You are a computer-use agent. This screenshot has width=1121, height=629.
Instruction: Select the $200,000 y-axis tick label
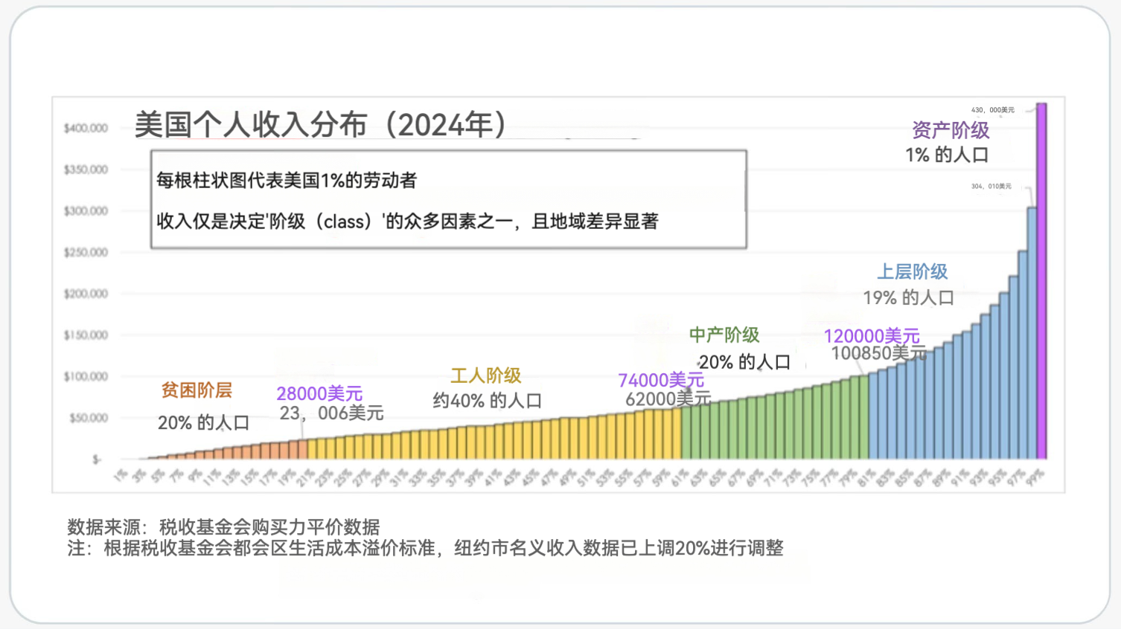(86, 294)
